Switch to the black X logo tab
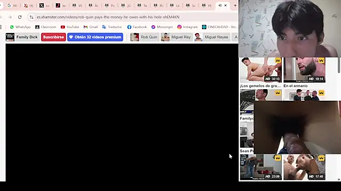The width and height of the screenshot is (341, 191). point(44,5)
